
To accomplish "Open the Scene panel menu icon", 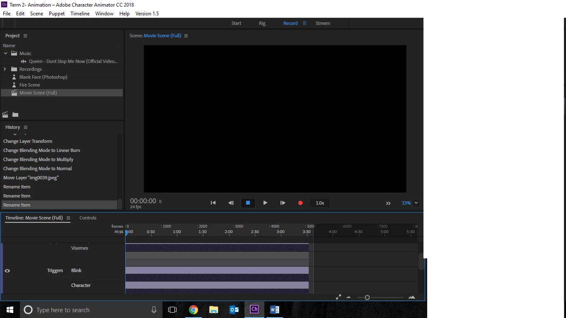I will [186, 36].
